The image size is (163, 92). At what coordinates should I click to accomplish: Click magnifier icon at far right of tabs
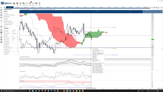(x=162, y=7)
